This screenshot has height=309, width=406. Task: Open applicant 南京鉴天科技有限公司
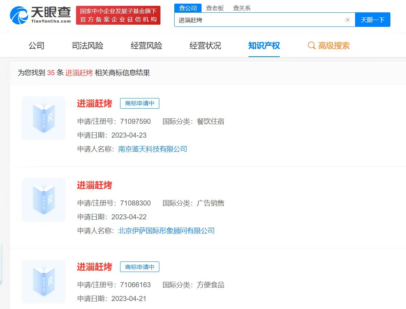coord(153,149)
